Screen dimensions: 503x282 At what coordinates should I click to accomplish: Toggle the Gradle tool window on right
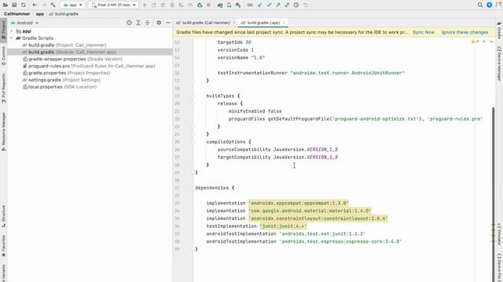tap(499, 30)
